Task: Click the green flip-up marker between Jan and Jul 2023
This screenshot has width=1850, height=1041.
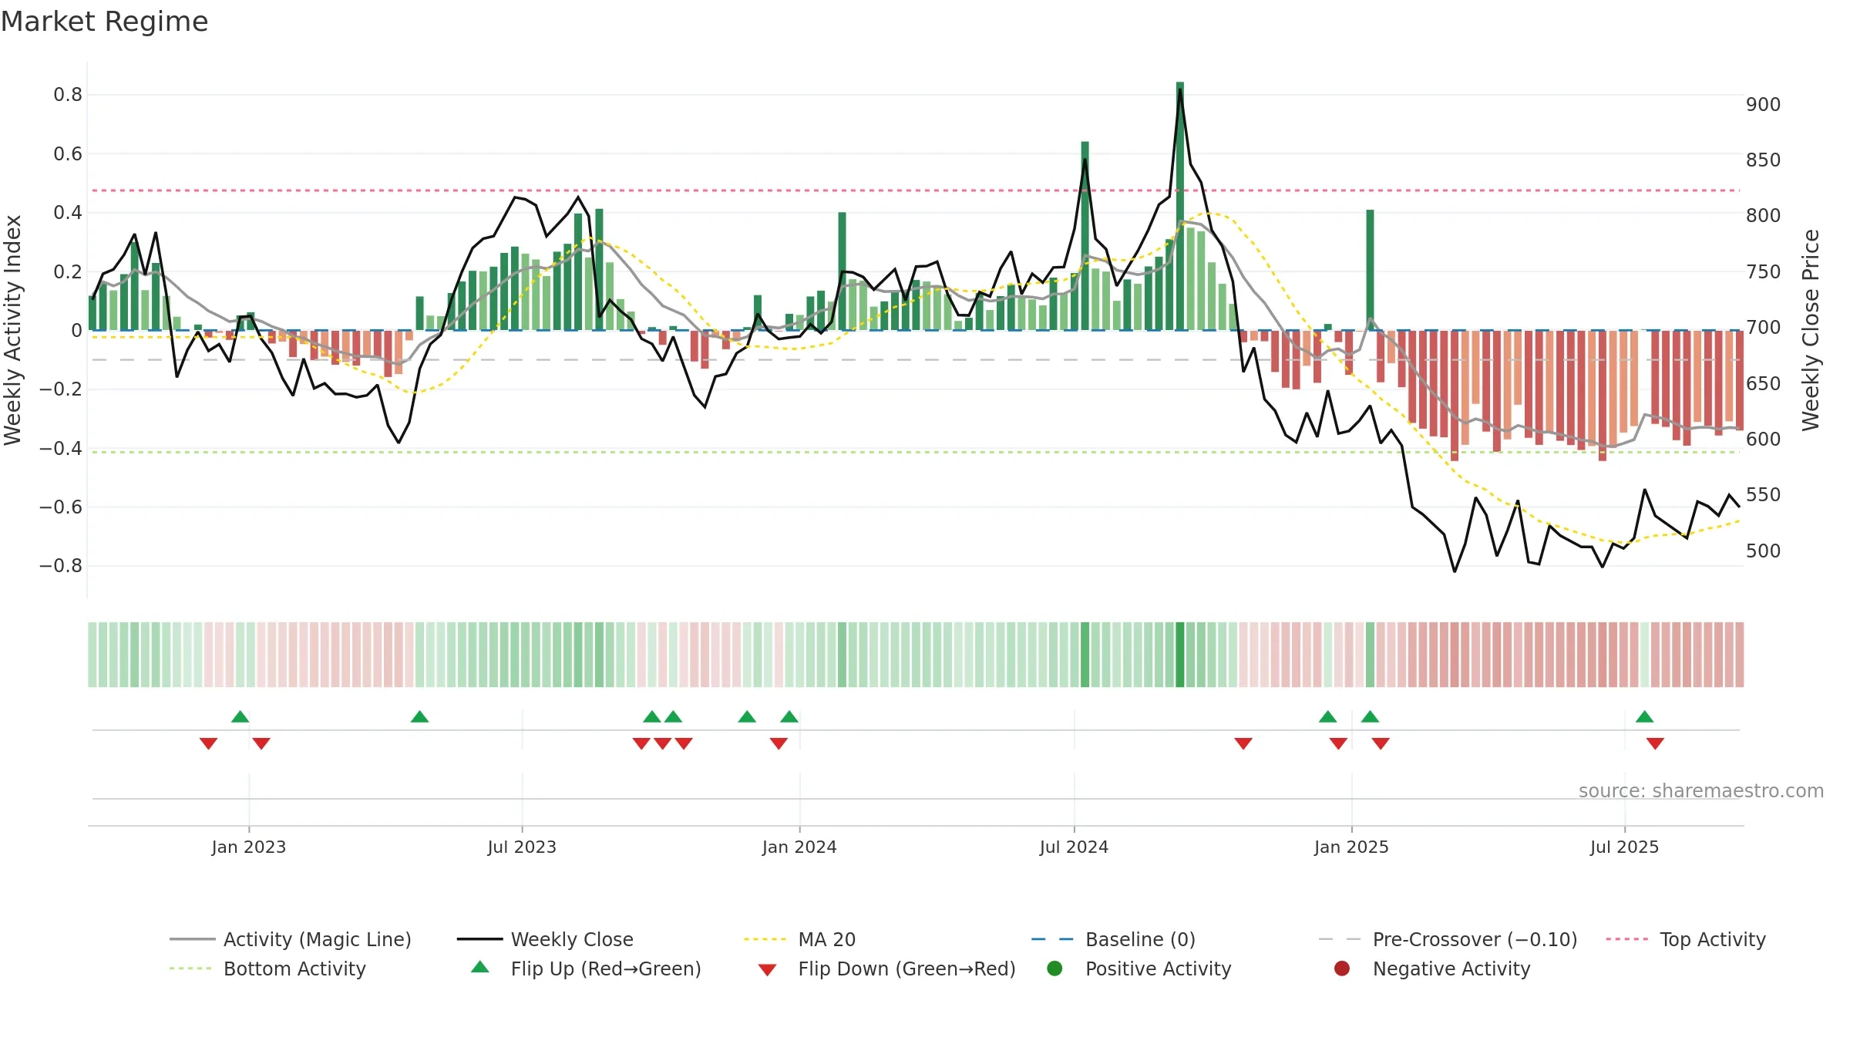Action: click(x=419, y=716)
